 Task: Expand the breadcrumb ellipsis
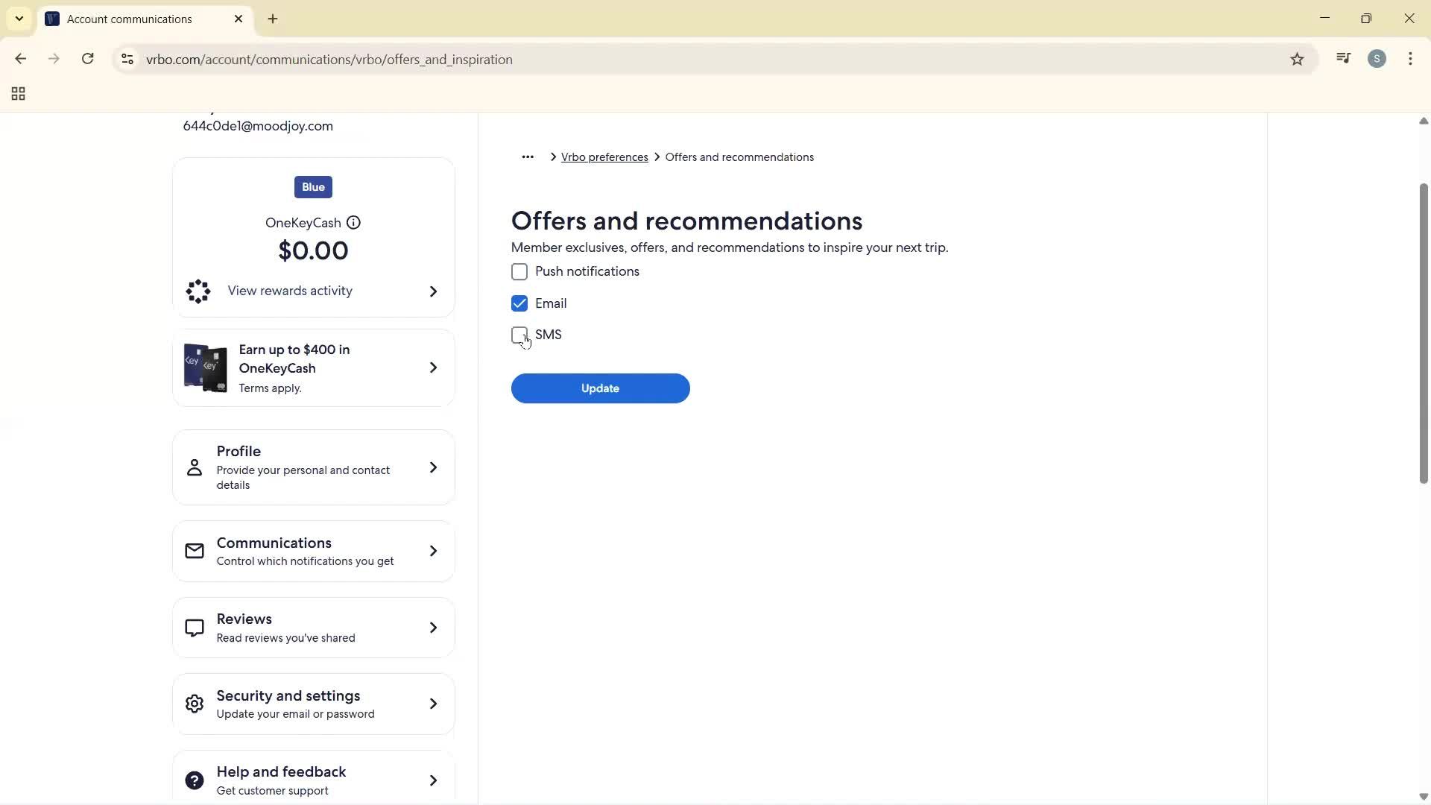point(528,157)
